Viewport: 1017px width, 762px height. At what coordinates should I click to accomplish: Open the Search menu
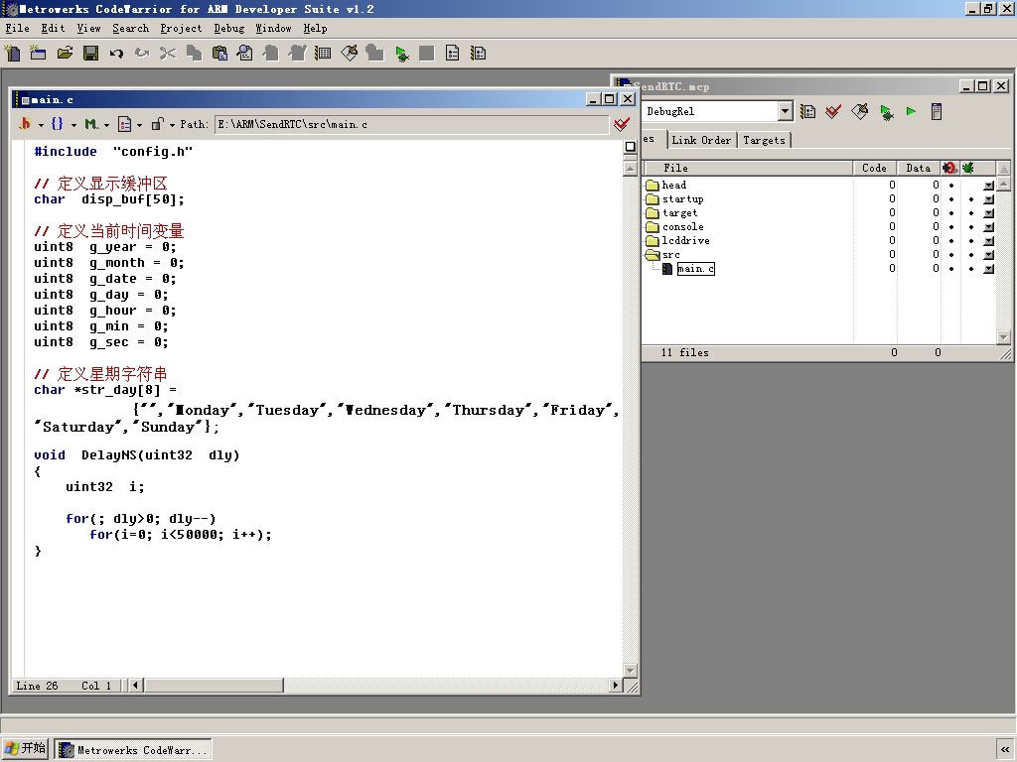click(x=130, y=28)
